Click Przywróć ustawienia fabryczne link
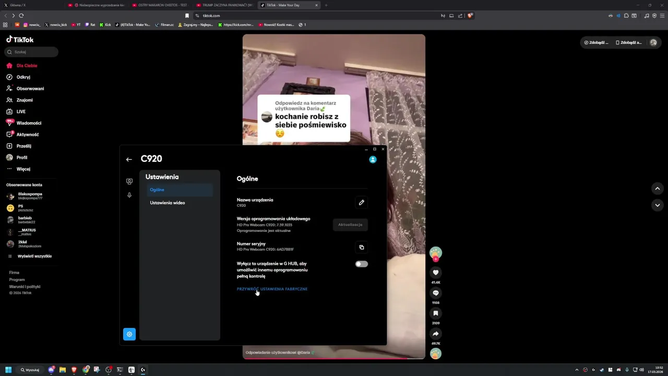 click(x=272, y=289)
